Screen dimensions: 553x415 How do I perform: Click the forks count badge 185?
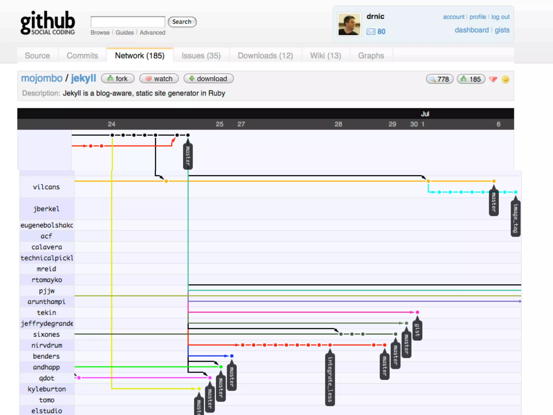pos(471,79)
